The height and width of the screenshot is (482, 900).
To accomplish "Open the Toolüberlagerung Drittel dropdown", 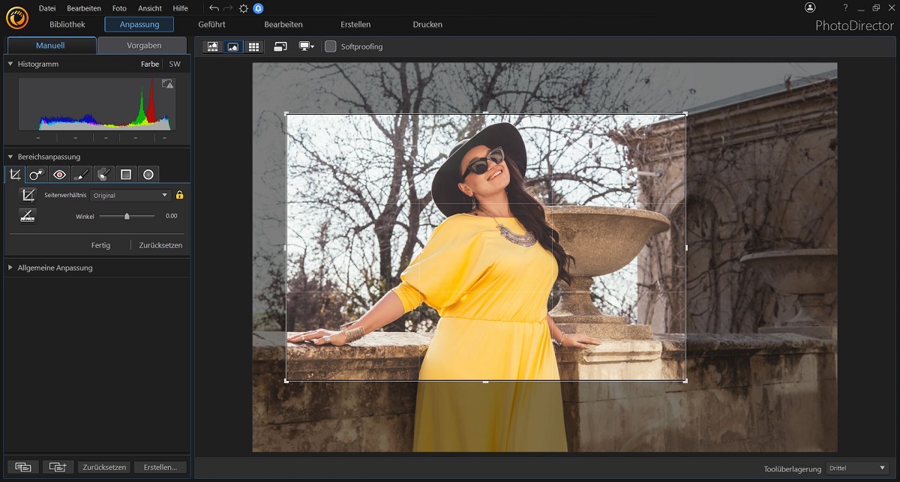I will click(857, 468).
